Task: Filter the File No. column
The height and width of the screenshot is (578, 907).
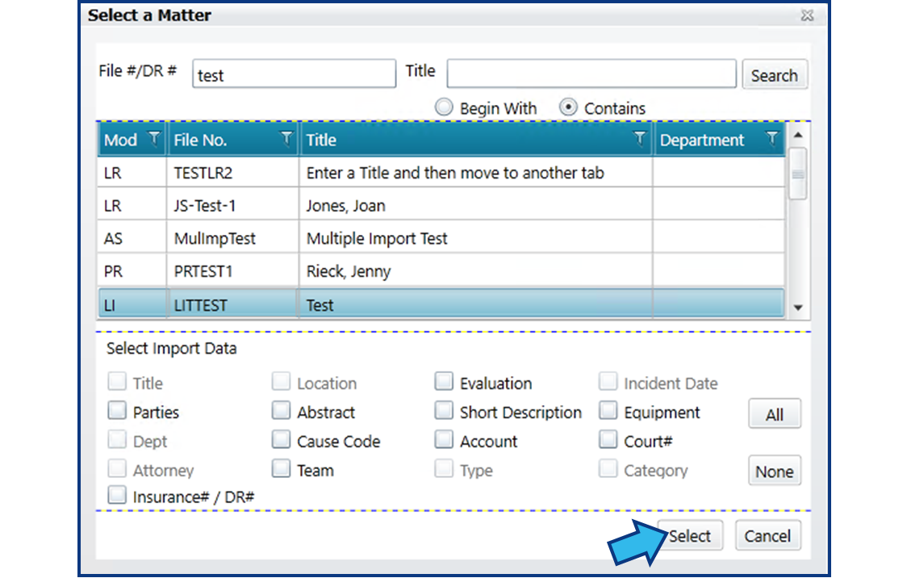Action: coord(286,139)
